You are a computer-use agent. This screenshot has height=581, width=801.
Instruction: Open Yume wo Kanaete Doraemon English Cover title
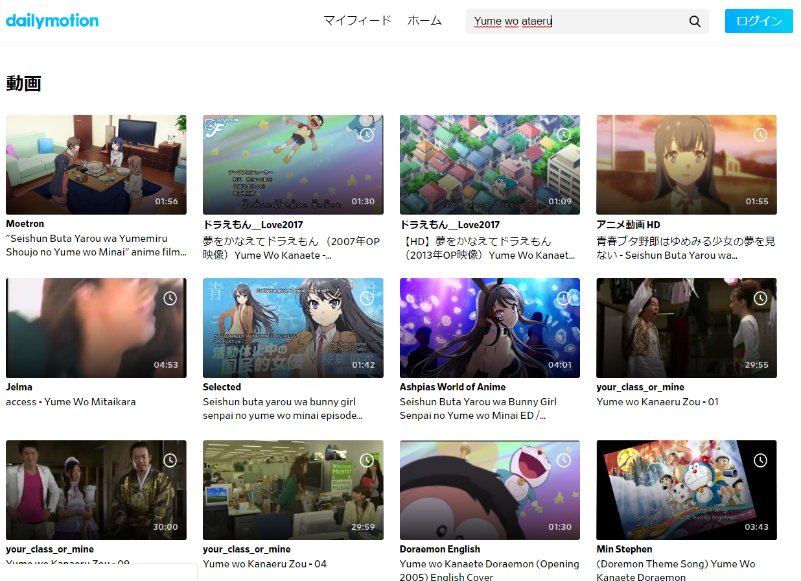click(489, 570)
